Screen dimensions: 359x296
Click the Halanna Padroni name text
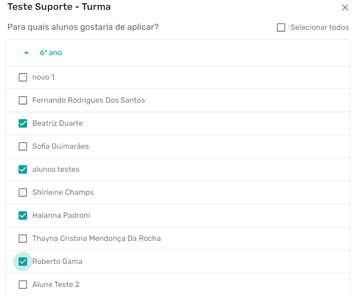pos(61,216)
